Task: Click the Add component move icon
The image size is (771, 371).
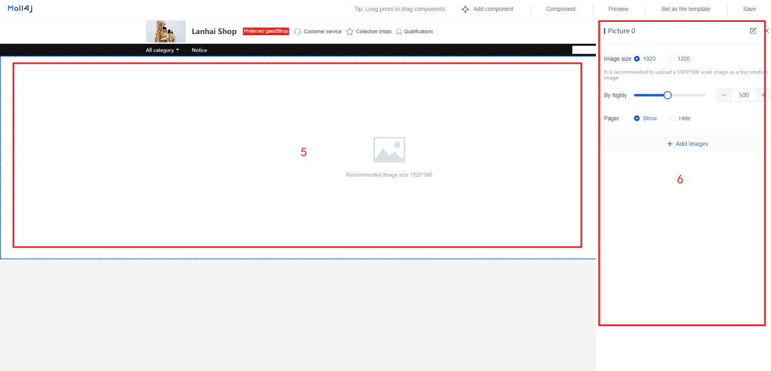Action: point(465,9)
